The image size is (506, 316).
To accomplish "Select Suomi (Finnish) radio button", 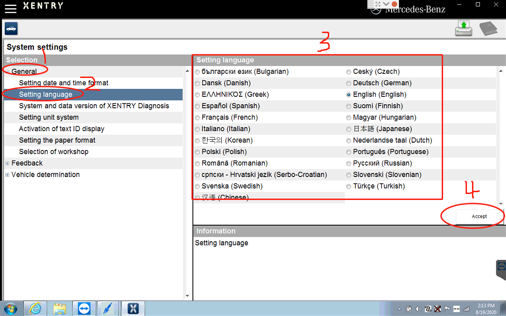I will (349, 106).
